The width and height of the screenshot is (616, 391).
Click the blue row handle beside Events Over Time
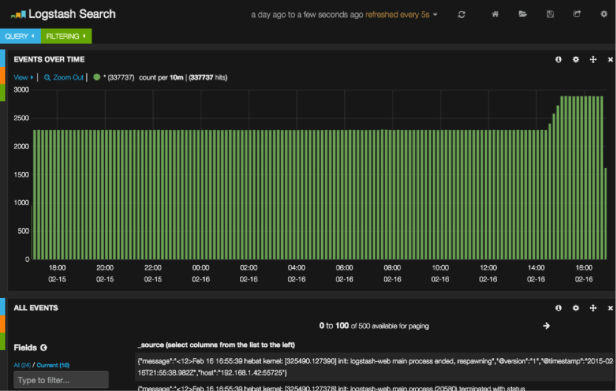2,58
